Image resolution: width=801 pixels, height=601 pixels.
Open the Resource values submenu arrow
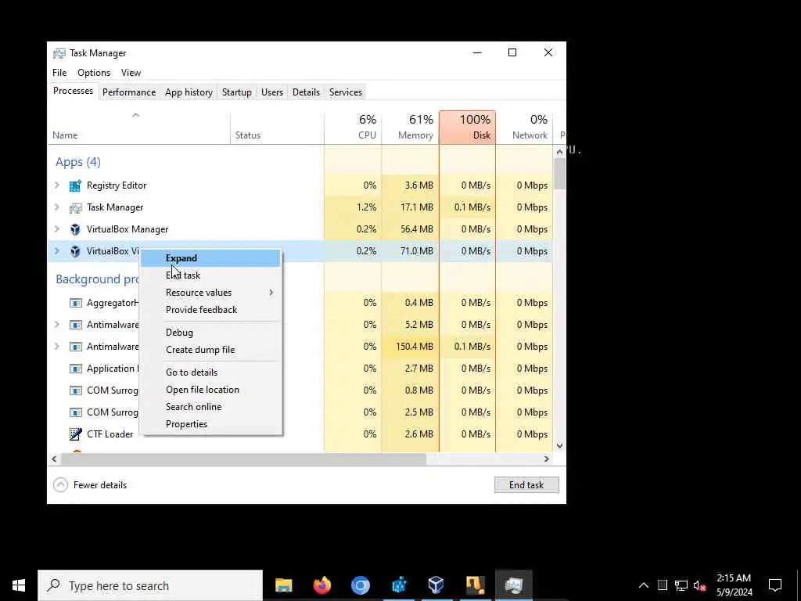click(x=271, y=293)
